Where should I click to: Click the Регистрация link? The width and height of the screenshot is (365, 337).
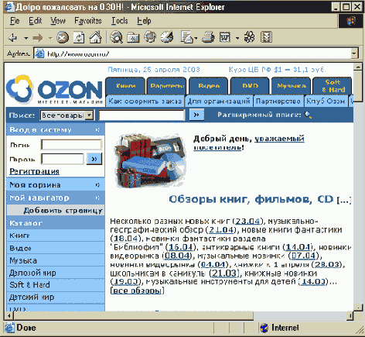34,171
